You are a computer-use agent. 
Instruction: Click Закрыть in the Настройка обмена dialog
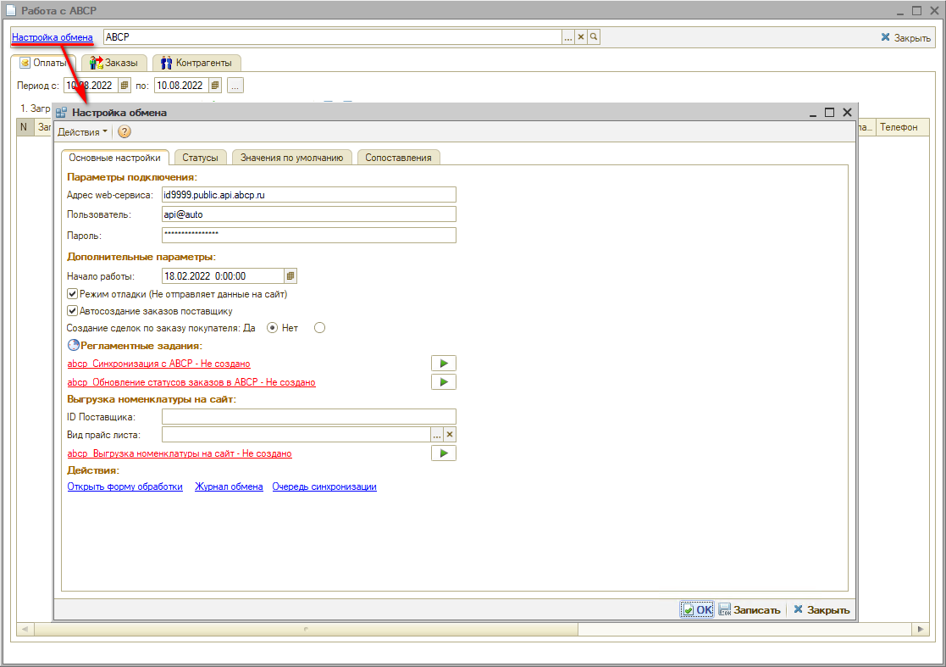[x=822, y=609]
